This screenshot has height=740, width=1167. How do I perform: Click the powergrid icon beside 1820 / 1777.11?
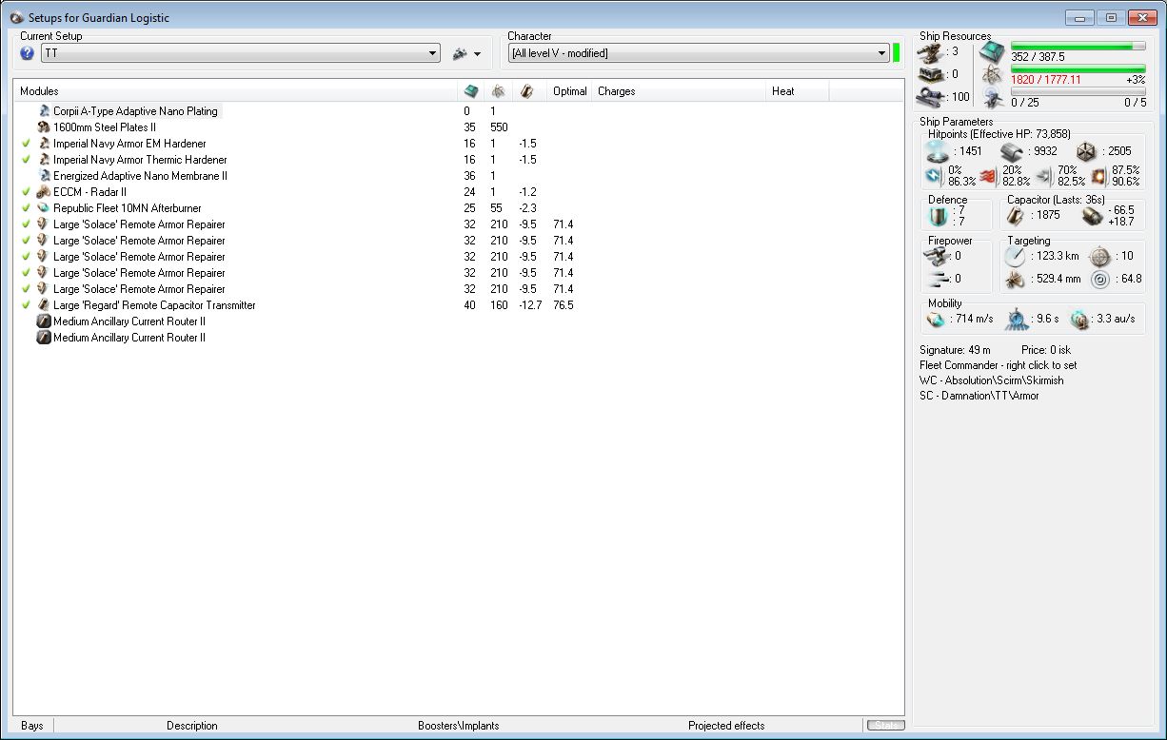(992, 76)
